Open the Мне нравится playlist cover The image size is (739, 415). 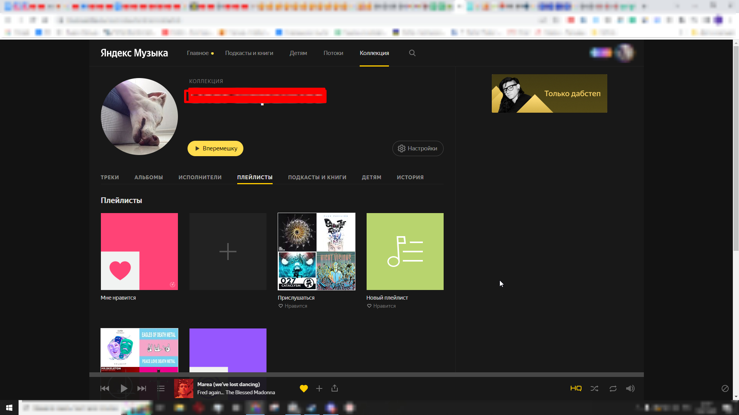(139, 252)
